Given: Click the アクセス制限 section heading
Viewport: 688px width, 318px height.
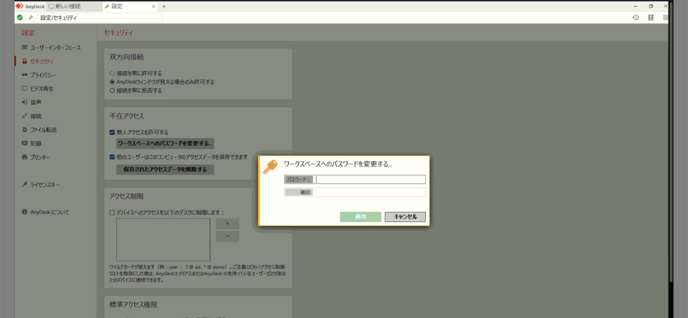Looking at the screenshot, I should 127,196.
